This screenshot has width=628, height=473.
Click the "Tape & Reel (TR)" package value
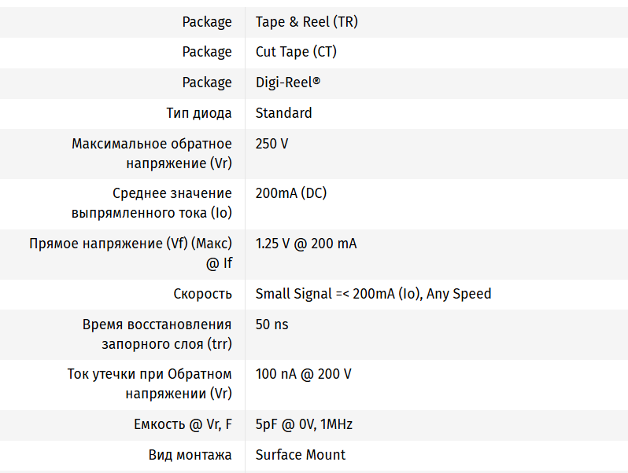306,22
